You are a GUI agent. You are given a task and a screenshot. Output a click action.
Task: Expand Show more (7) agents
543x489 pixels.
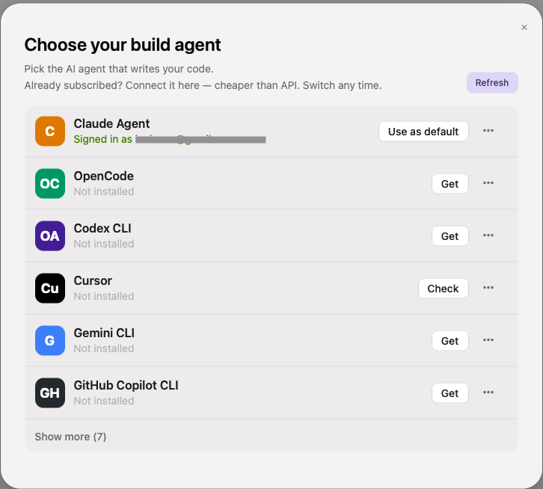pos(70,437)
